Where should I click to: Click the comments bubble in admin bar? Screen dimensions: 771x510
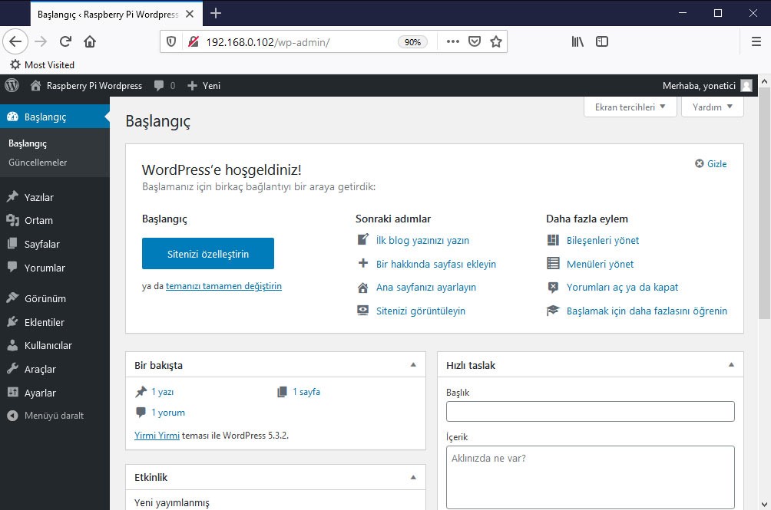point(159,85)
